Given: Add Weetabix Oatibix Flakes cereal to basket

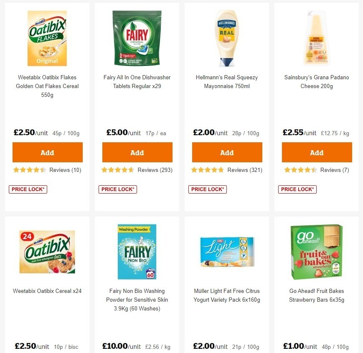Looking at the screenshot, I should pos(47,152).
